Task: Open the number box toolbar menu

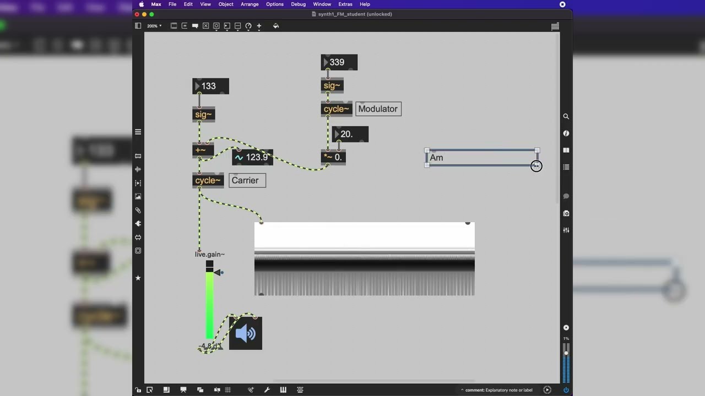Action: tap(227, 26)
